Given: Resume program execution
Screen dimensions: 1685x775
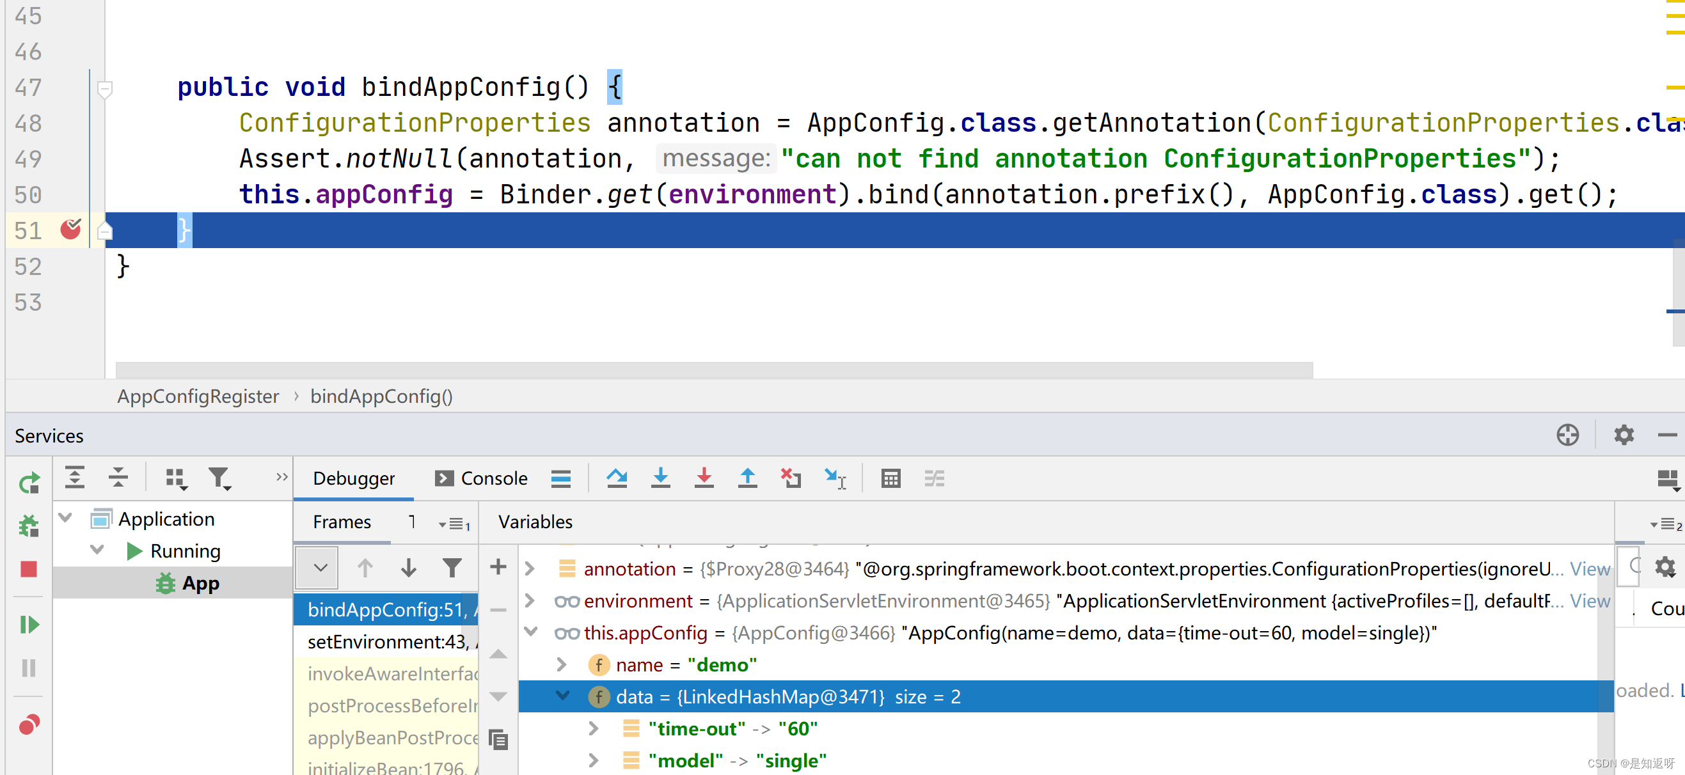Looking at the screenshot, I should pyautogui.click(x=29, y=625).
